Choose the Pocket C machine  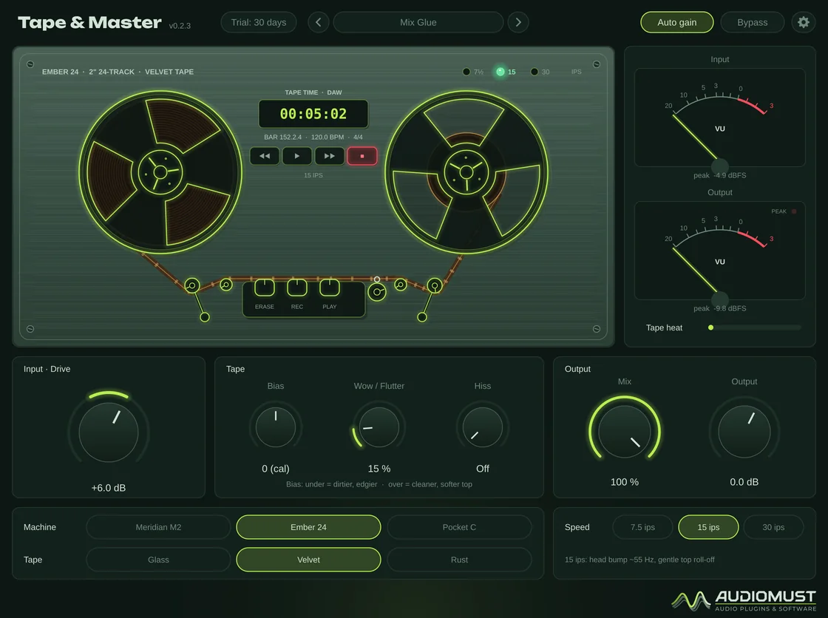pos(459,527)
